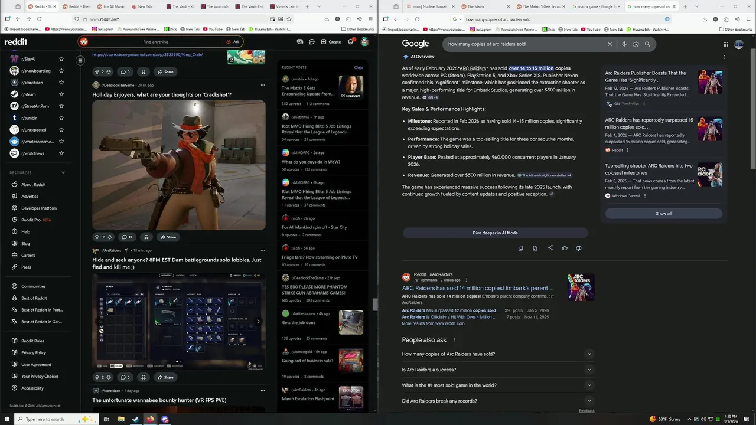Share the Crackshot post
756x425 pixels.
[168, 237]
